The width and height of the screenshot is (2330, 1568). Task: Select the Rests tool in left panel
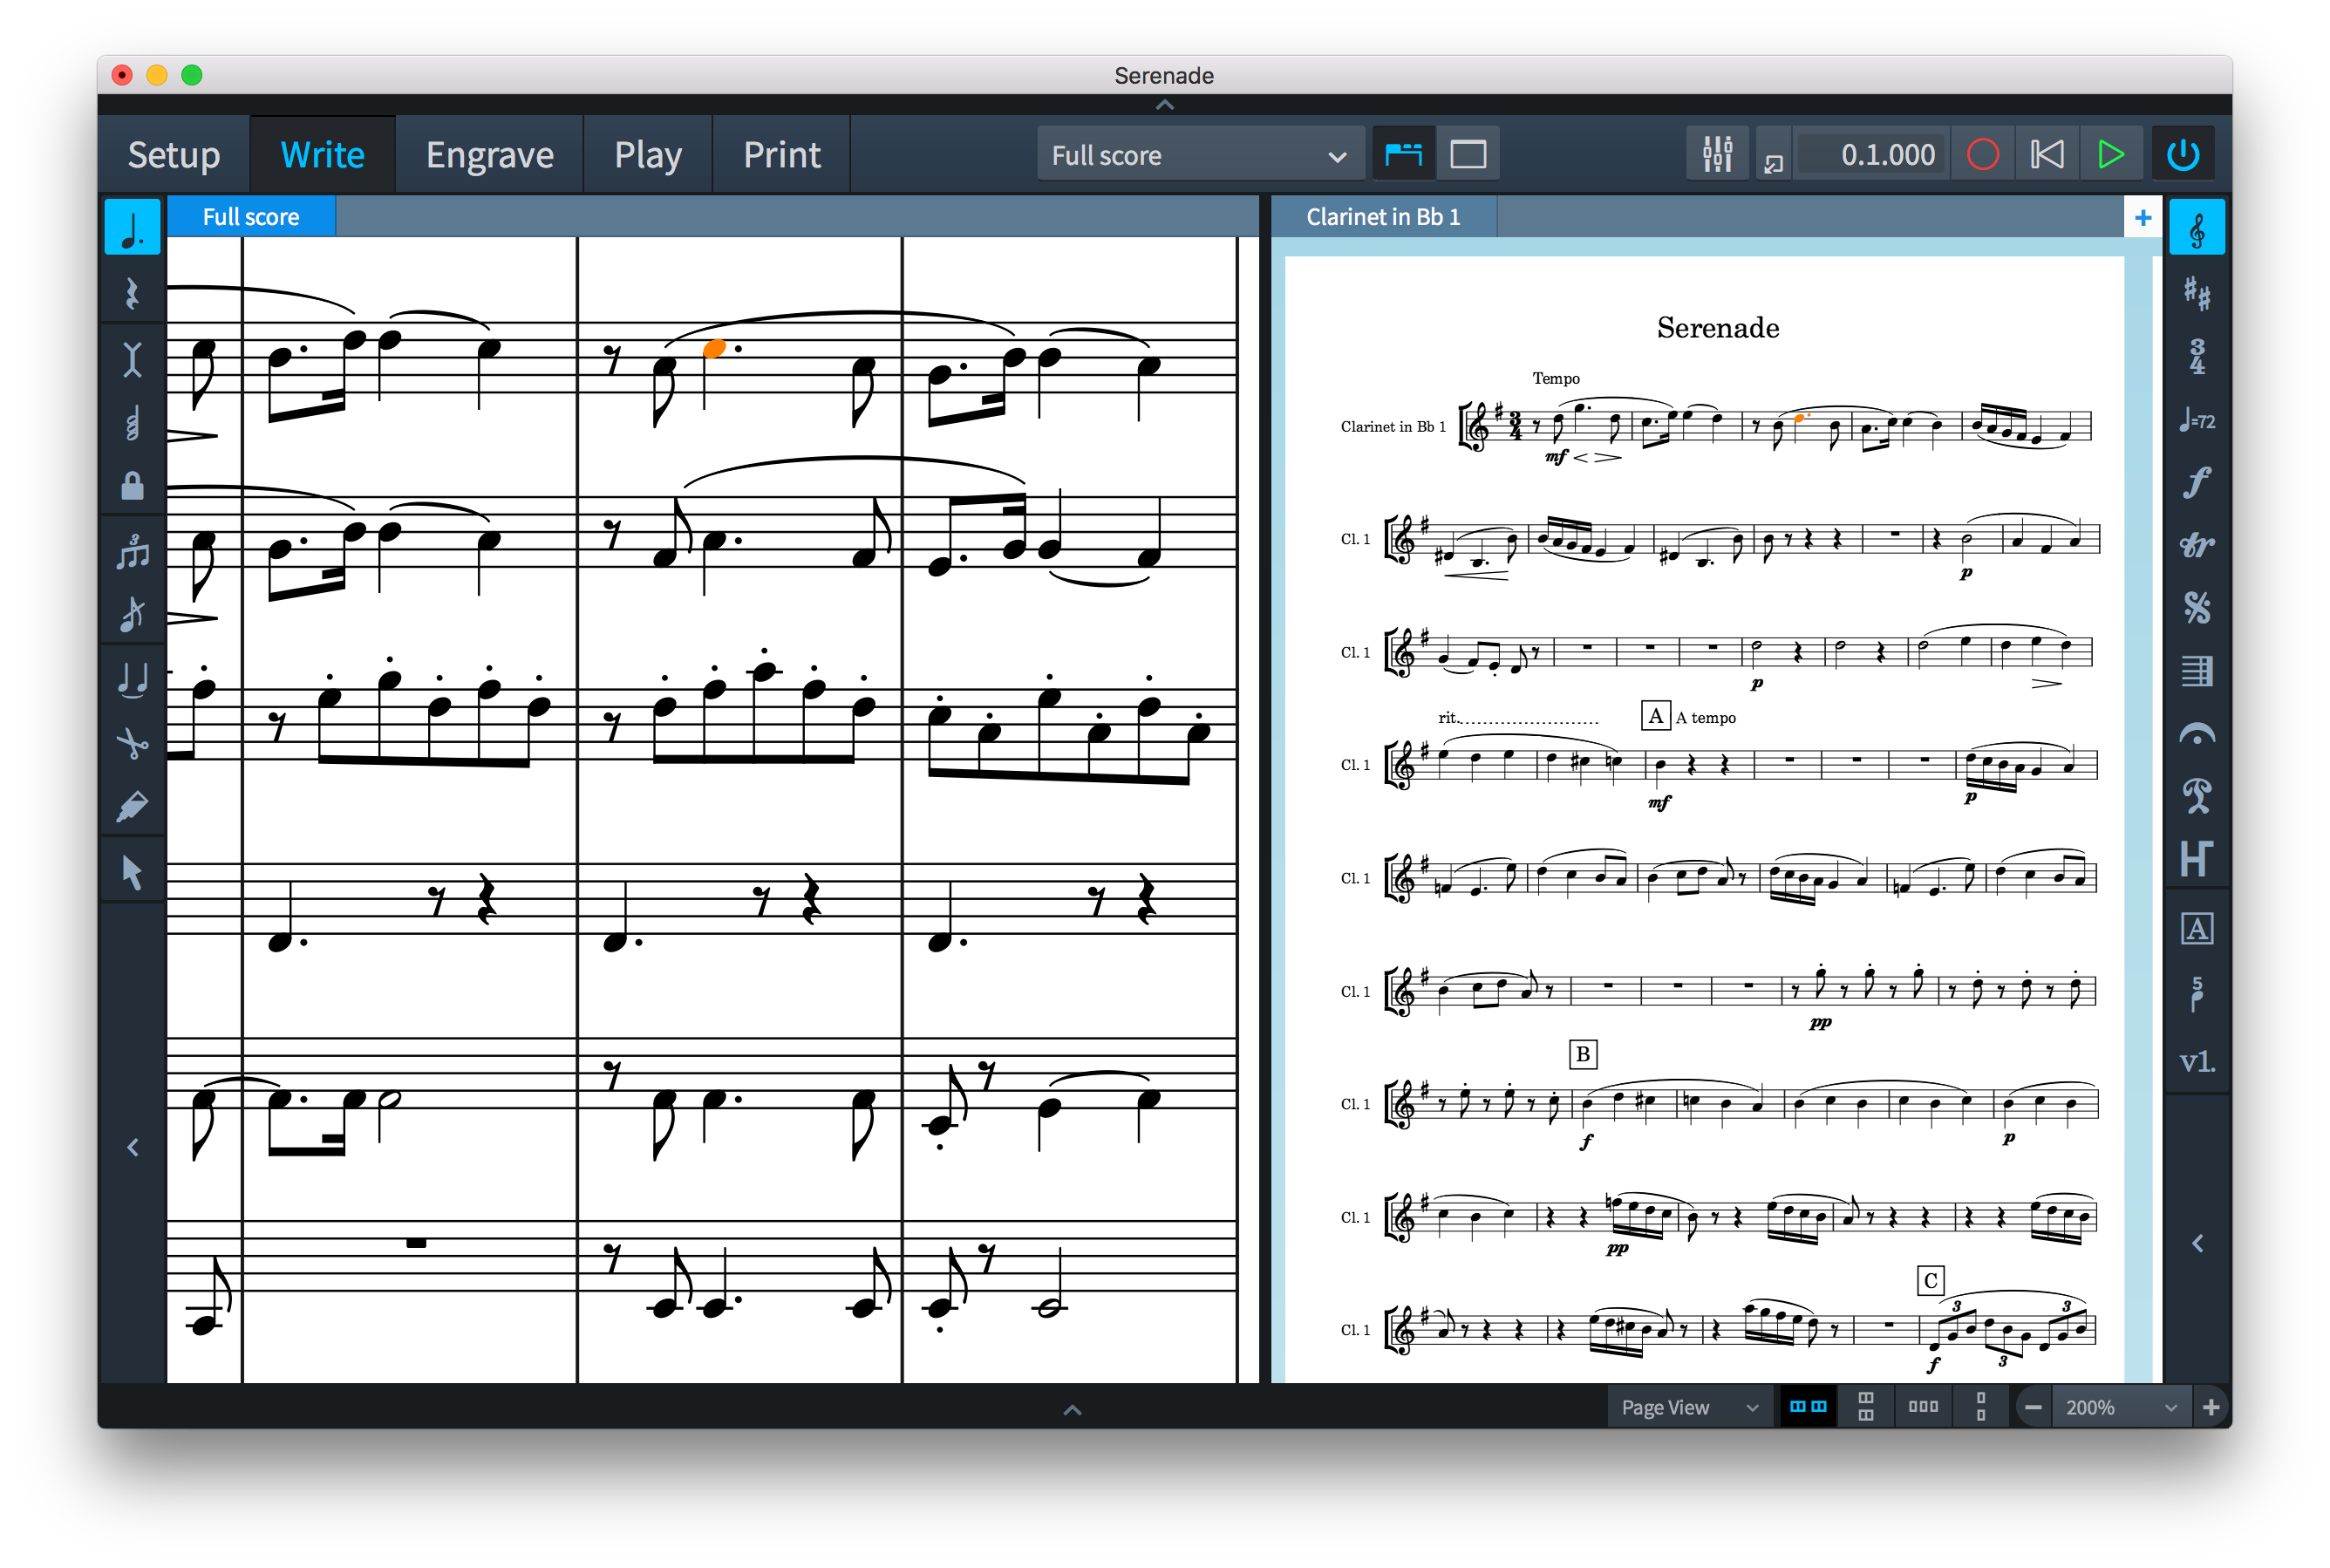click(x=132, y=293)
